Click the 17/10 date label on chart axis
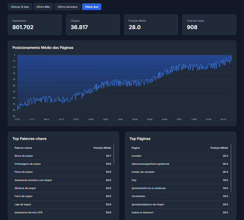 point(17,120)
